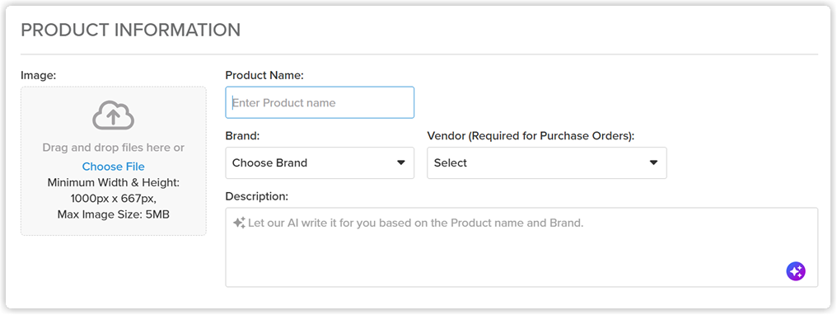Click the cloud upload icon
Screen dimensions: 837x315
click(113, 115)
